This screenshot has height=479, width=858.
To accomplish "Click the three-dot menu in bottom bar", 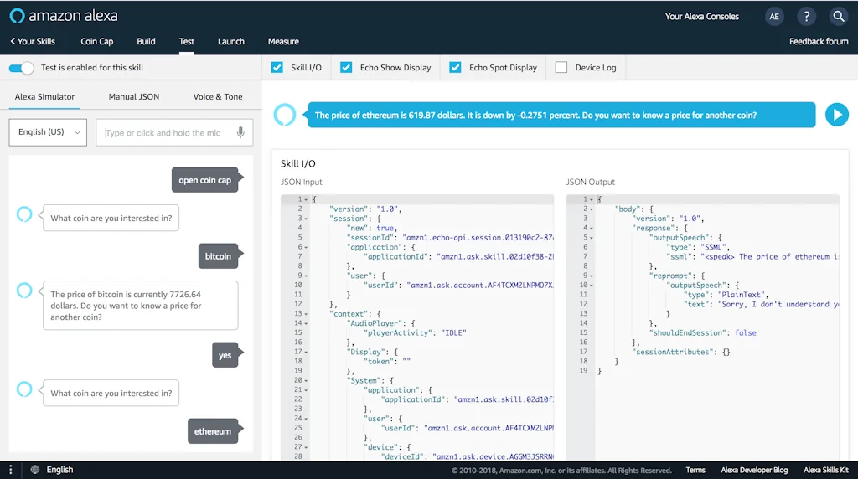I will coord(10,470).
